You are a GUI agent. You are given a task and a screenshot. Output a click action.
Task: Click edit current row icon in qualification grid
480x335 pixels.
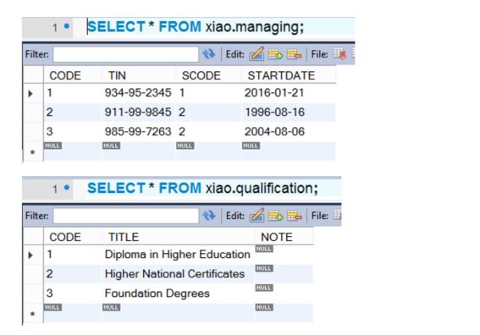point(257,215)
